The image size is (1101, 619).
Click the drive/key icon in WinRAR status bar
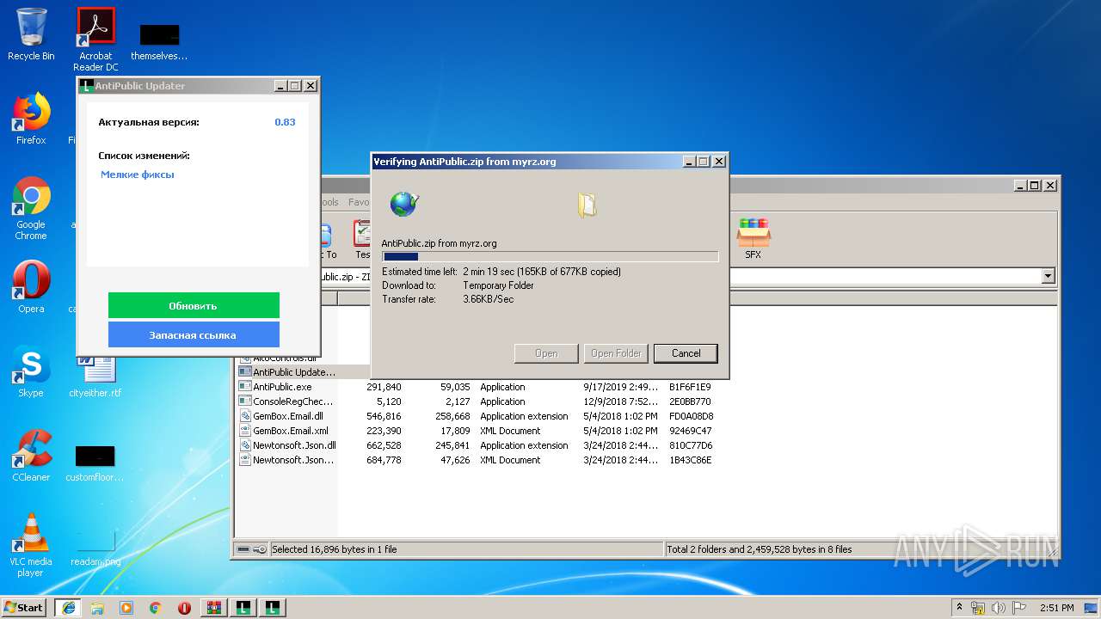pyautogui.click(x=251, y=549)
